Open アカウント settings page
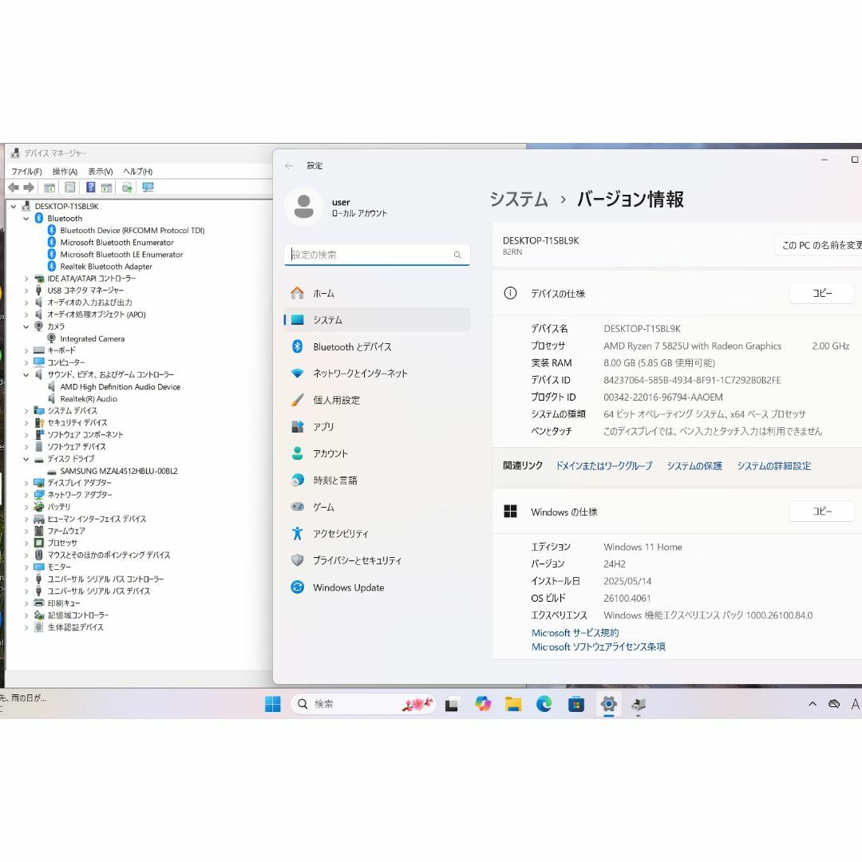The height and width of the screenshot is (862, 862). pyautogui.click(x=377, y=453)
